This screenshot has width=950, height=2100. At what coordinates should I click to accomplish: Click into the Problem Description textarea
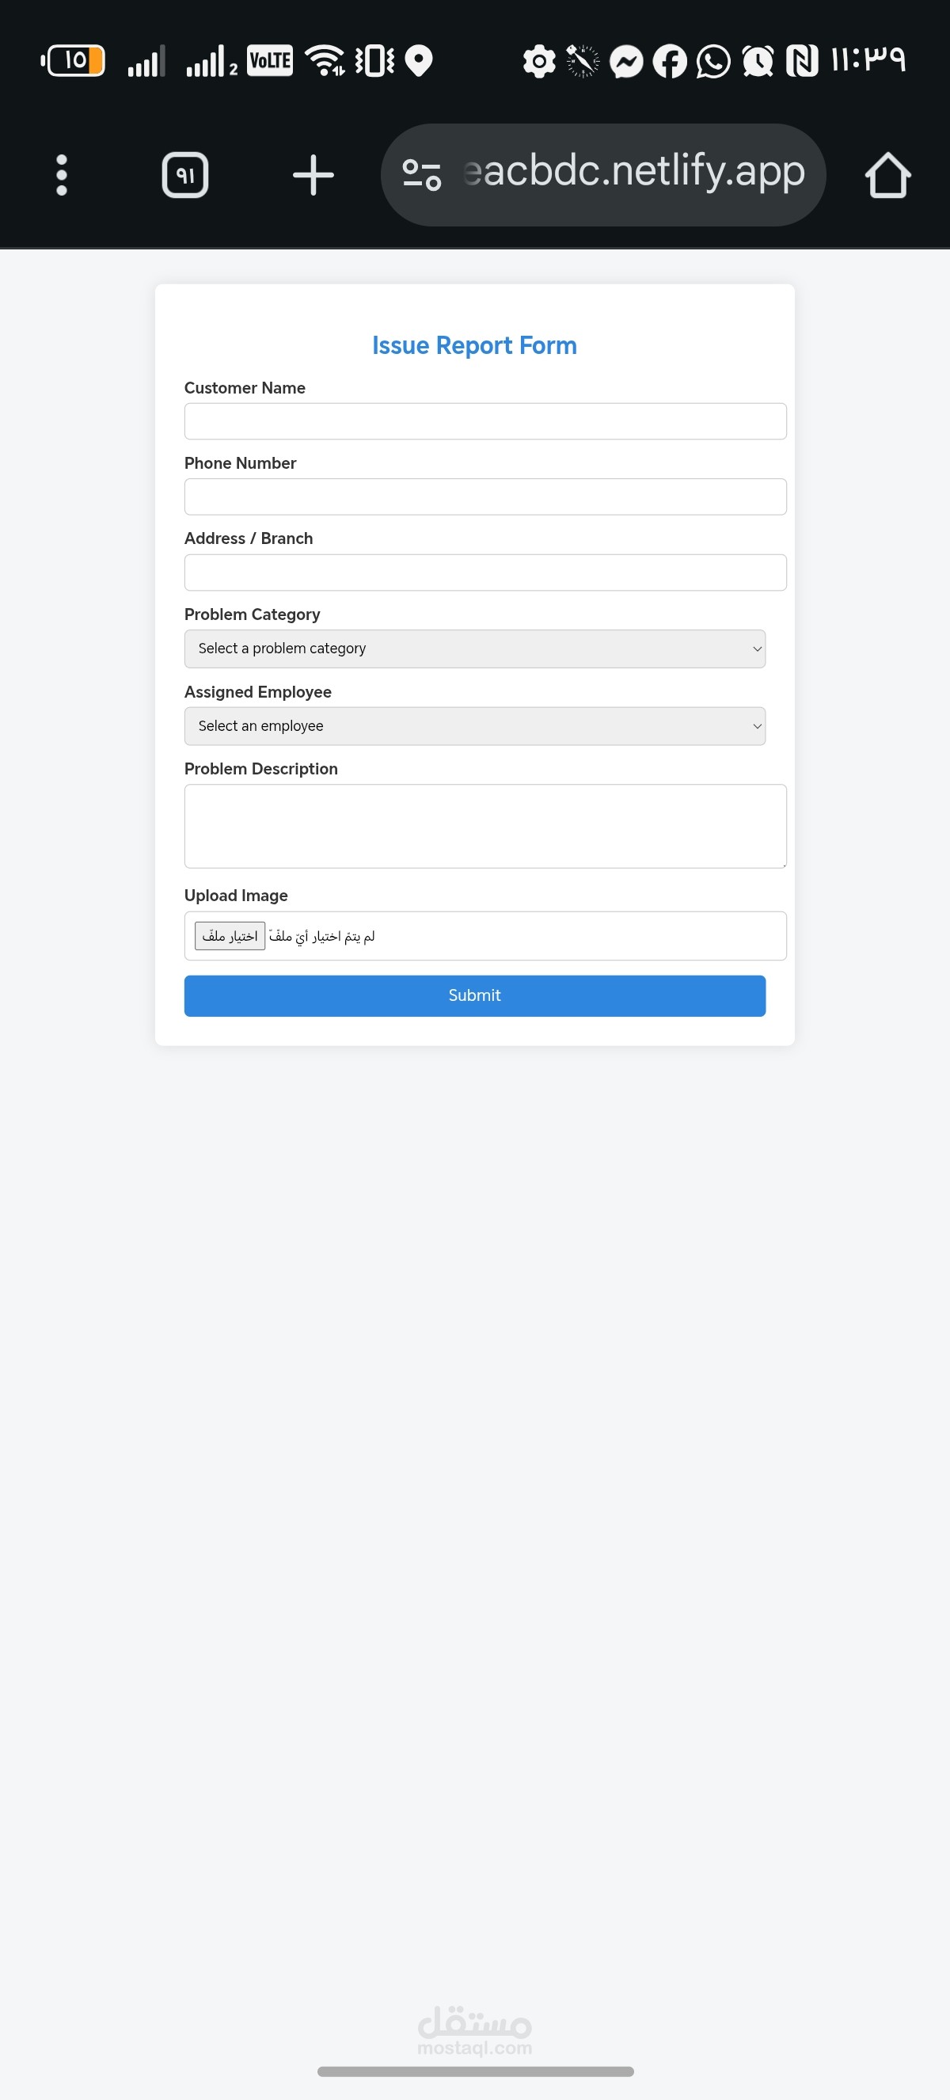click(484, 826)
